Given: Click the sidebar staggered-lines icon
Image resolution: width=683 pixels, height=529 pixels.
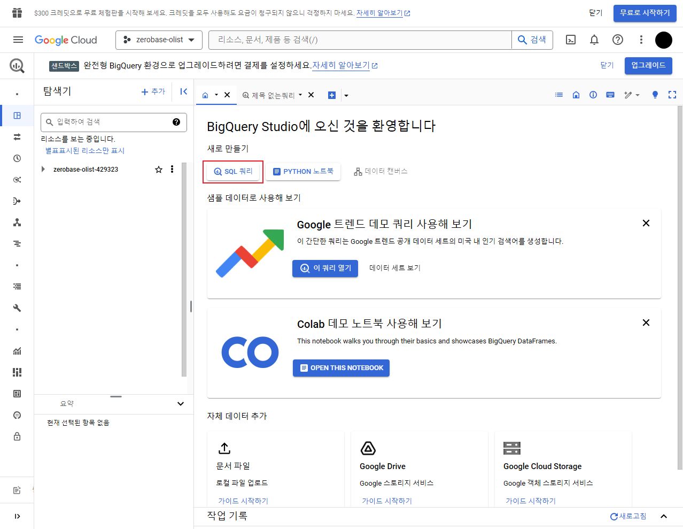Looking at the screenshot, I should [17, 244].
